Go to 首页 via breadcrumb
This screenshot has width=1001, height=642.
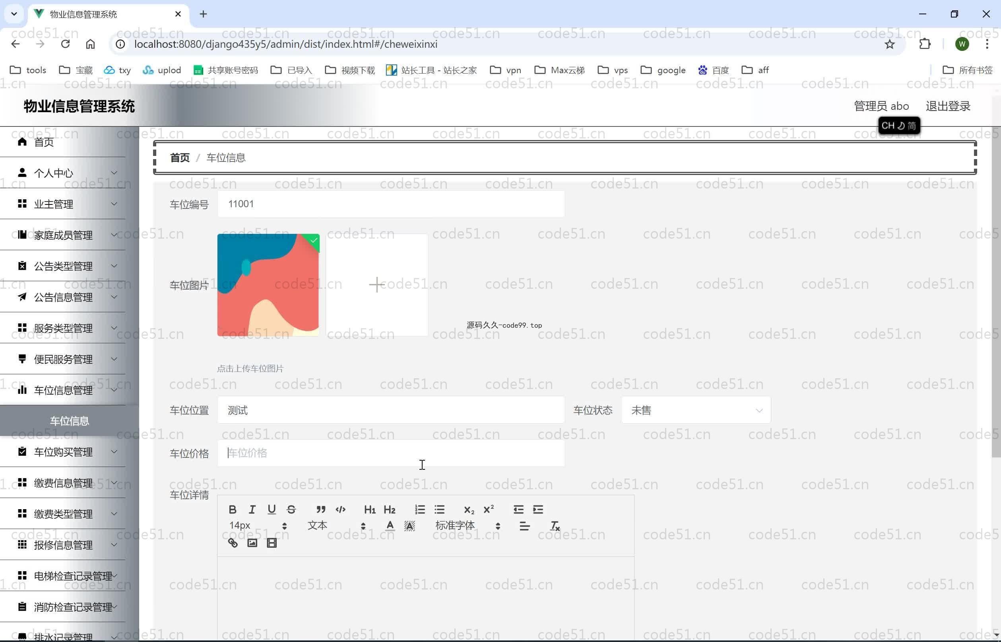pyautogui.click(x=180, y=158)
